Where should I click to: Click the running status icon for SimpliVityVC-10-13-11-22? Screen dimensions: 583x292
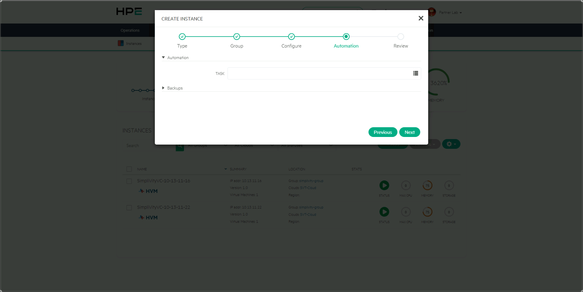(x=384, y=212)
